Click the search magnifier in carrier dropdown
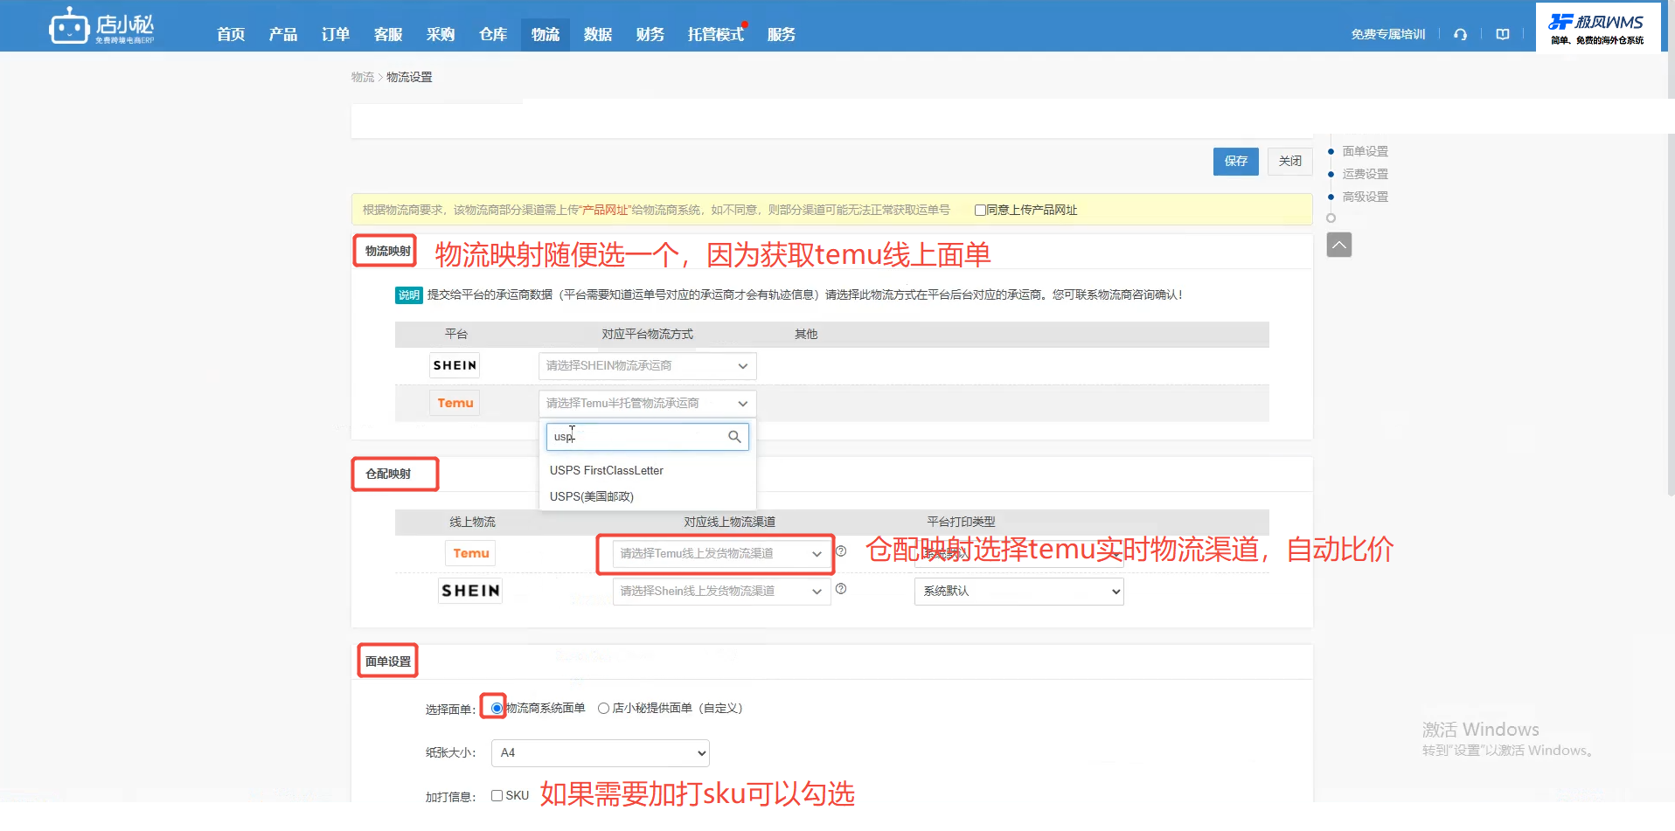 (x=734, y=437)
